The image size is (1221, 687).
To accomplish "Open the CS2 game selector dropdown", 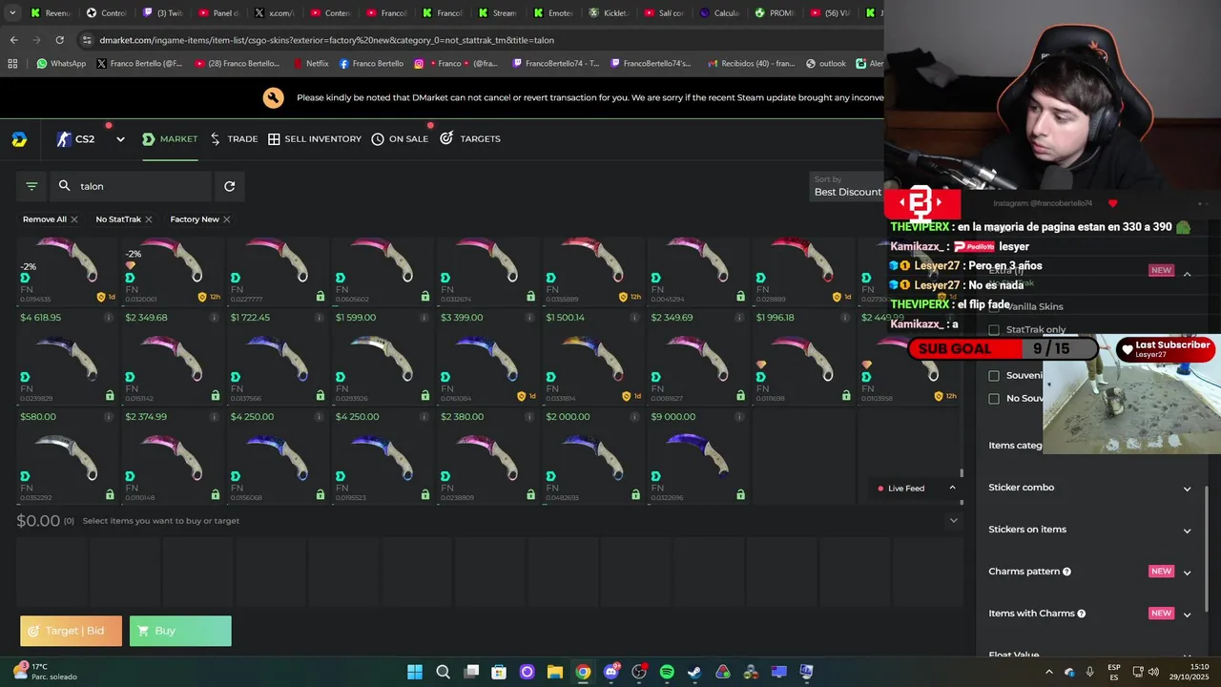I will click(91, 139).
